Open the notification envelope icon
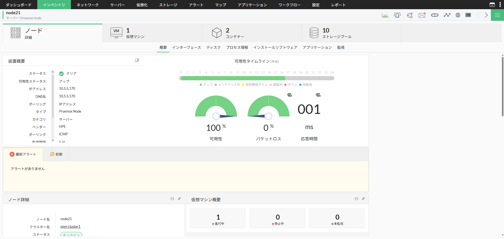This screenshot has height=239, width=504. (x=422, y=15)
